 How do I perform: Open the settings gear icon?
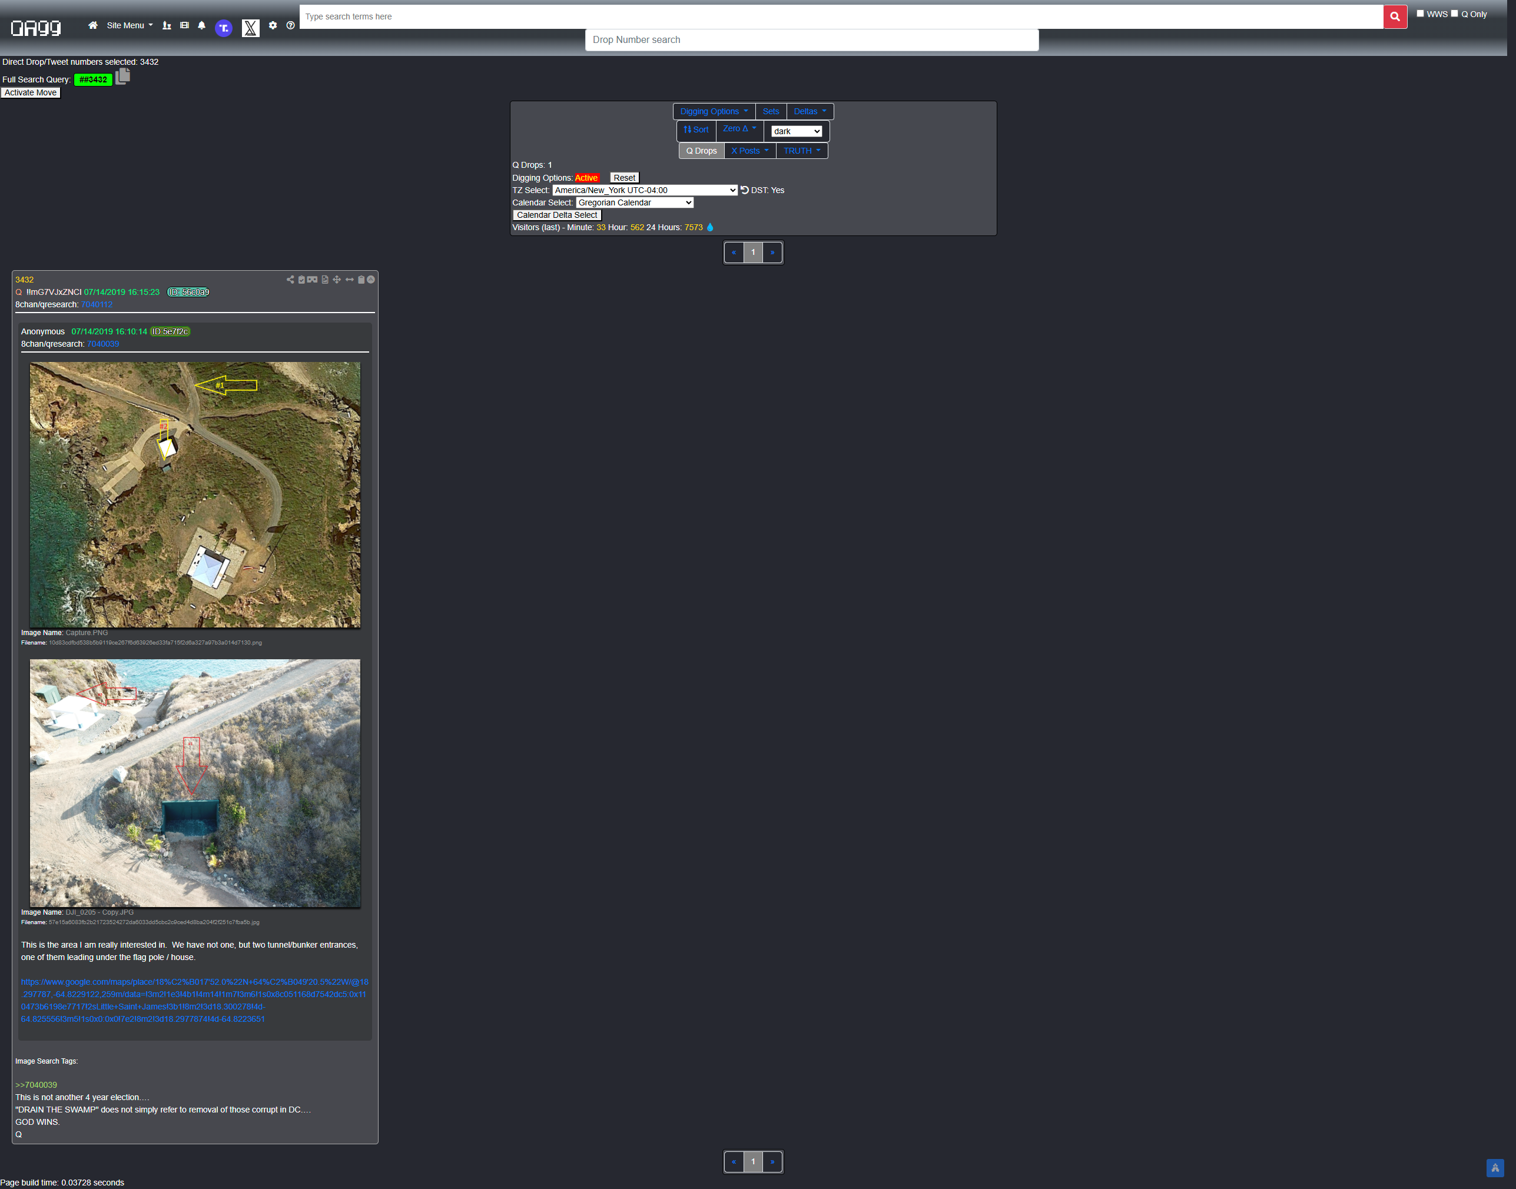click(x=273, y=25)
